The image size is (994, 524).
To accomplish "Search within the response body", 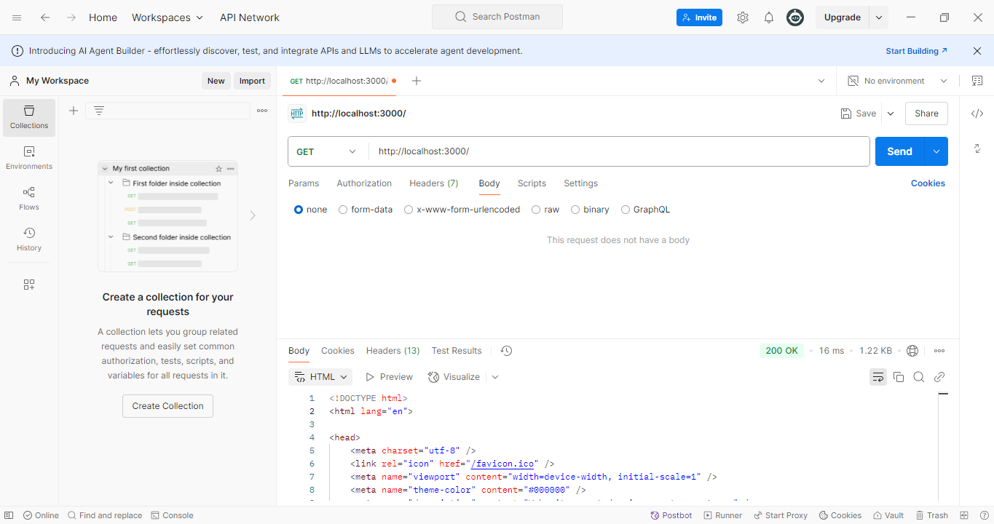I will [x=919, y=377].
